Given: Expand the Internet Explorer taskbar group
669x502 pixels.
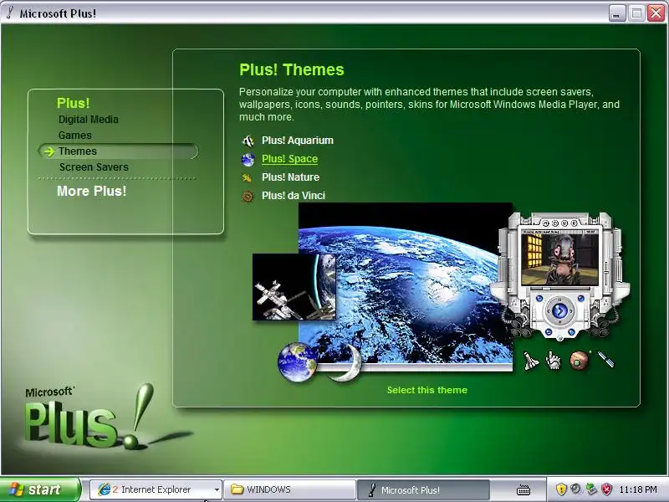Looking at the screenshot, I should tap(217, 489).
